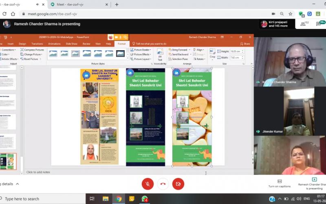Screen dimensions: 326x204
Task: Open the Picture Border dropdown
Action: (x=141, y=50)
